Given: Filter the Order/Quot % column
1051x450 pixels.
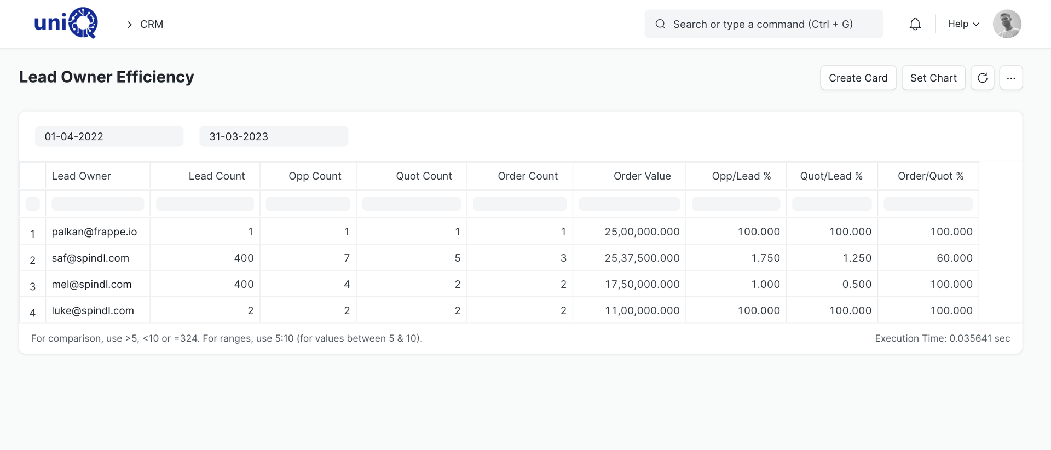Looking at the screenshot, I should pyautogui.click(x=928, y=204).
